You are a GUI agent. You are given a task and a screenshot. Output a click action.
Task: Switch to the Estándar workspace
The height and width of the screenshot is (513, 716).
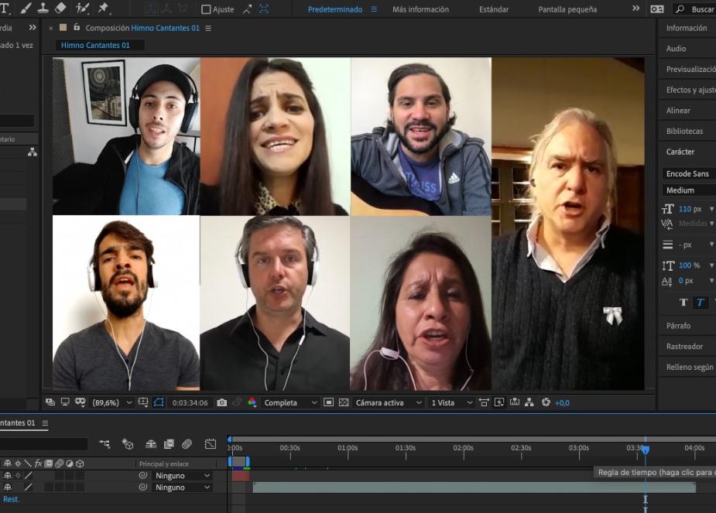[494, 9]
